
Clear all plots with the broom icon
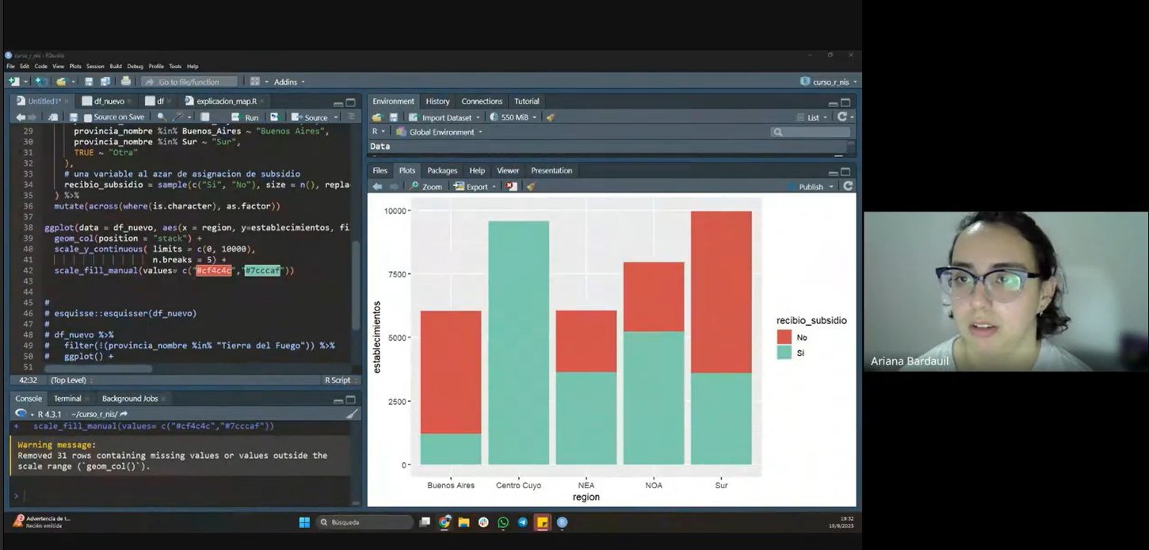click(x=531, y=187)
